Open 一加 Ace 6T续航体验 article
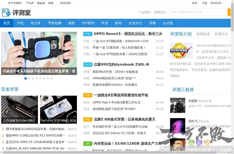Screen dimensions: 234x154 [x=121, y=41]
